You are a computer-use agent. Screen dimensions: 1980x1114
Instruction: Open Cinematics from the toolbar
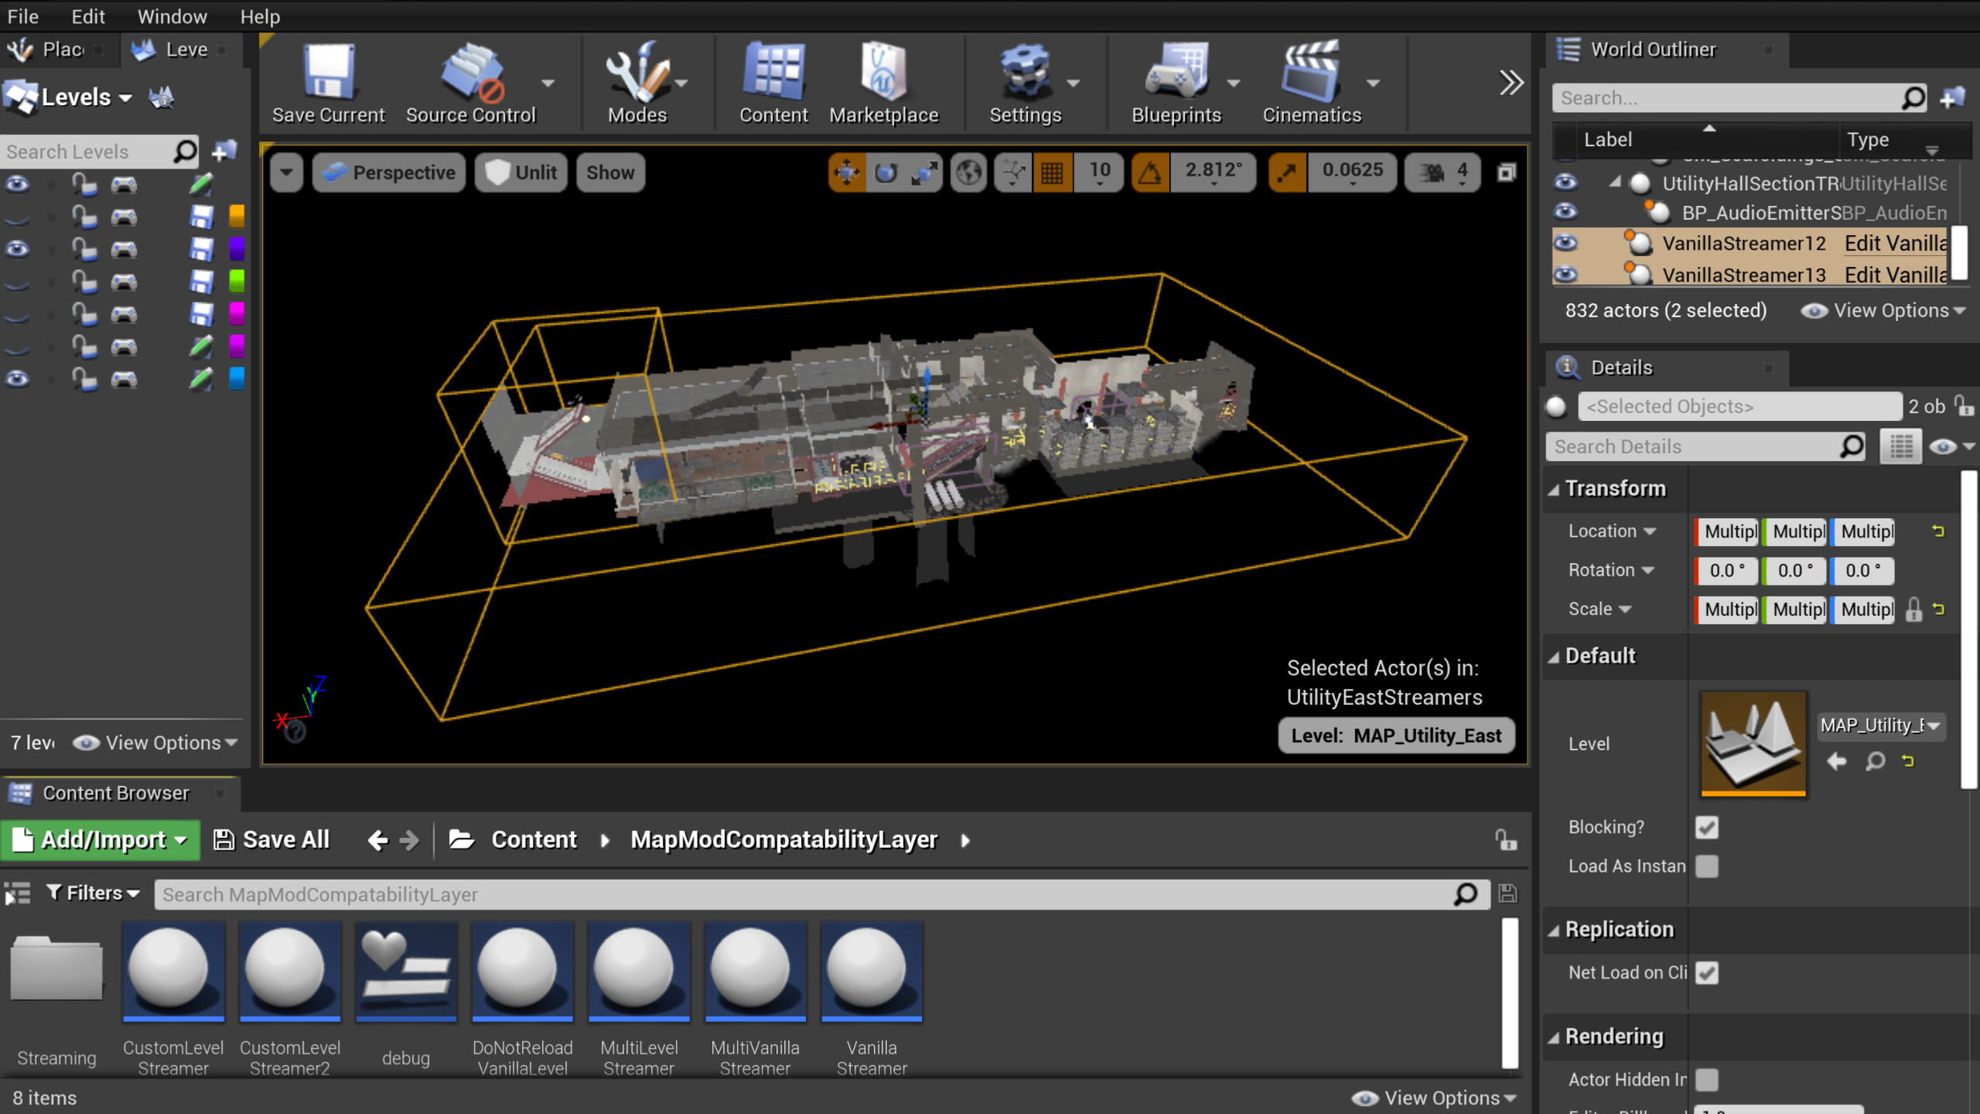pos(1313,77)
